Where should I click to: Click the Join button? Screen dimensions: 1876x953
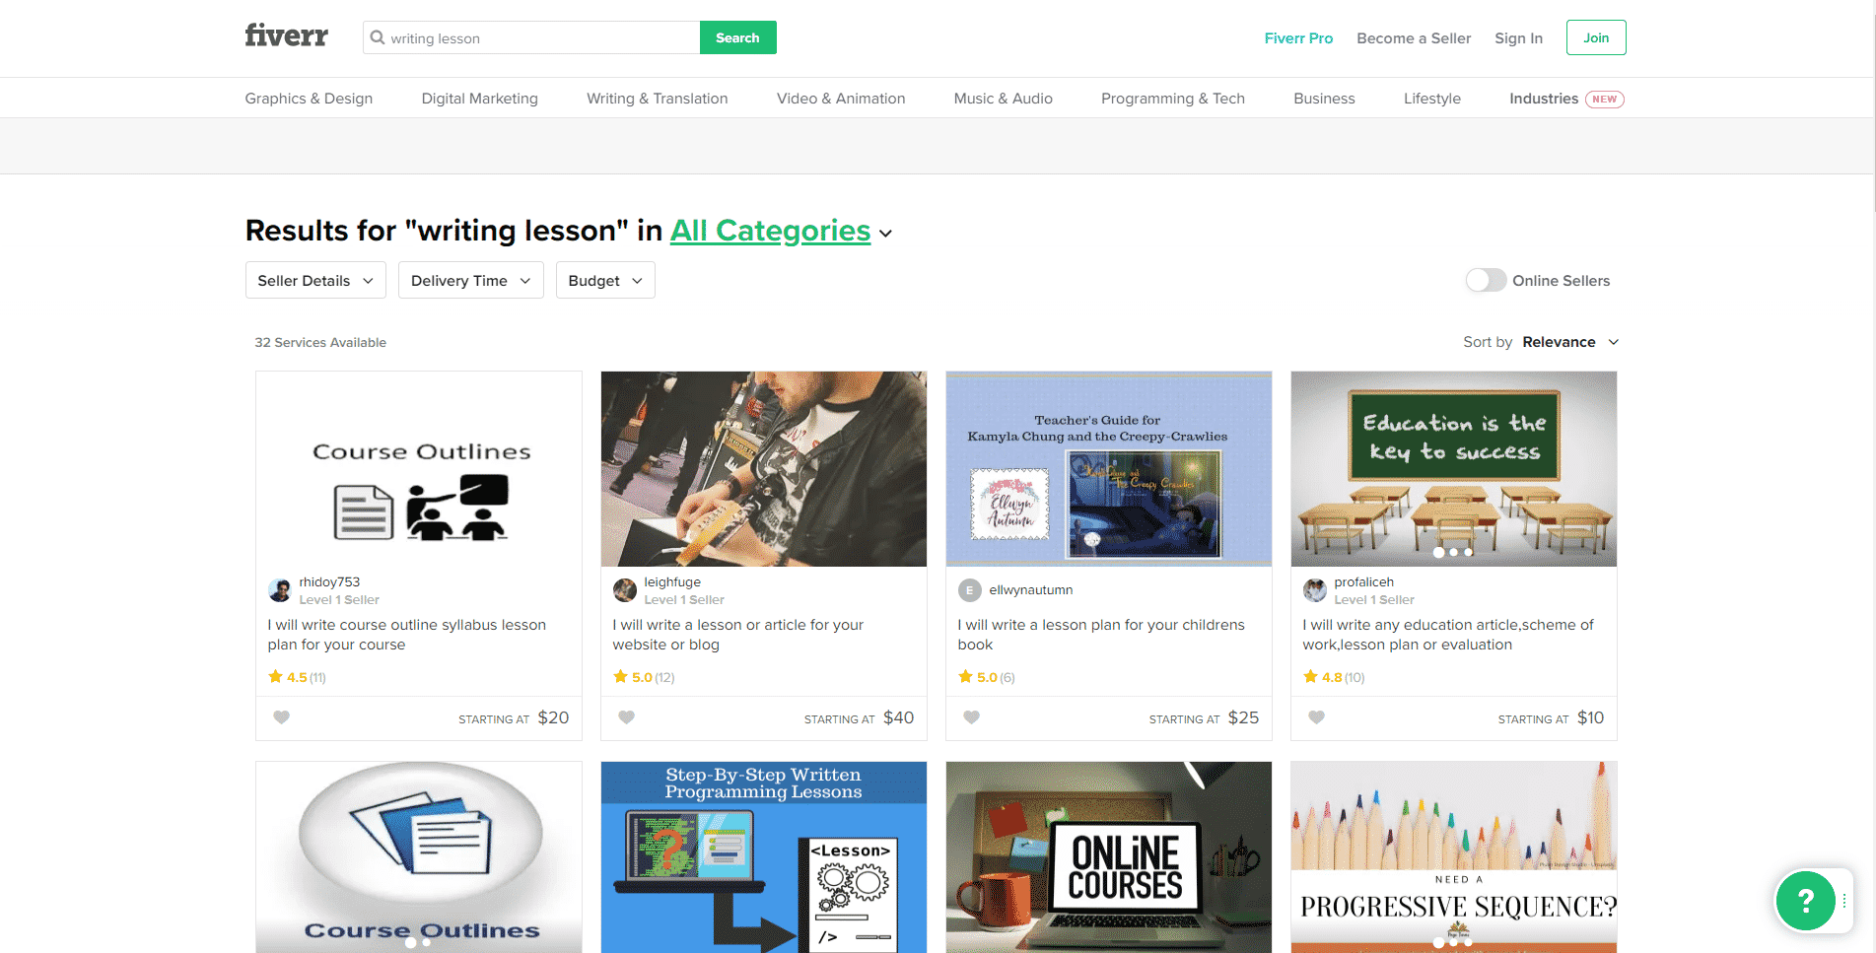click(1595, 37)
